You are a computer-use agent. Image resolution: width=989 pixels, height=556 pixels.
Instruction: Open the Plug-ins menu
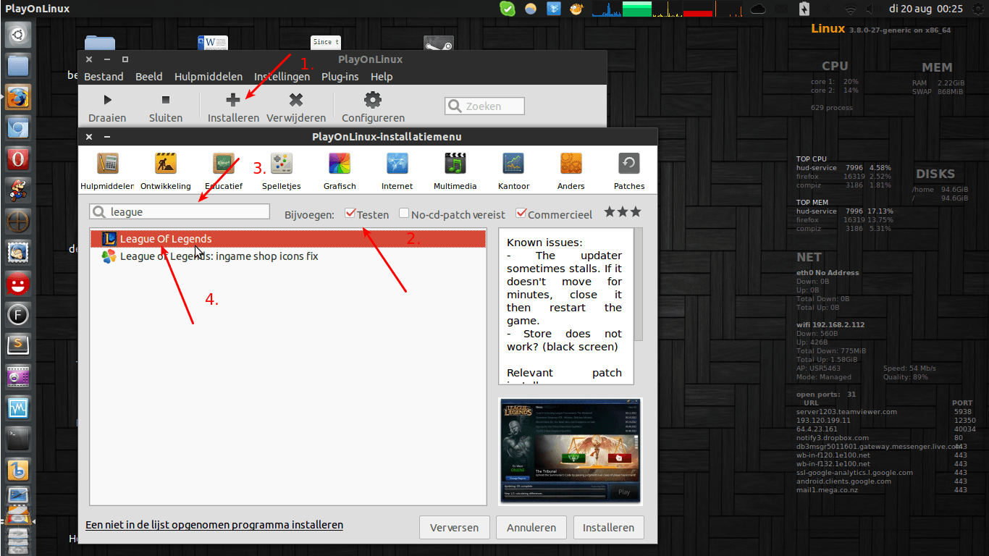[340, 76]
